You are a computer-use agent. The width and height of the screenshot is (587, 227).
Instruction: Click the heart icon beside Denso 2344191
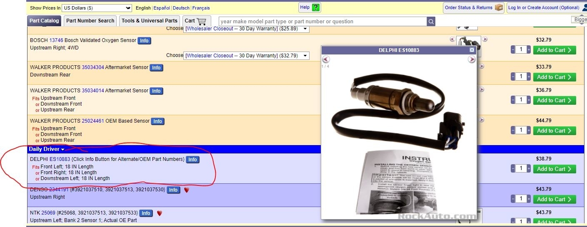pos(187,190)
